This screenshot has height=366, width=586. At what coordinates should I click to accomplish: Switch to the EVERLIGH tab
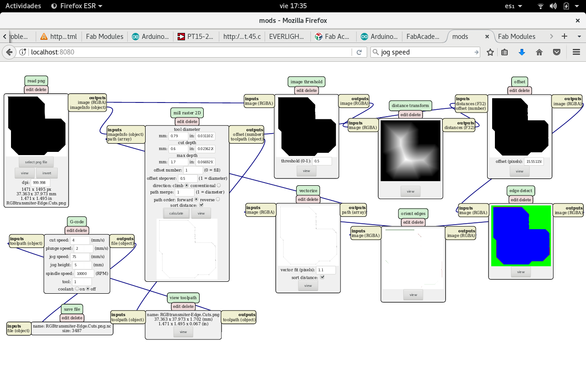coord(287,37)
